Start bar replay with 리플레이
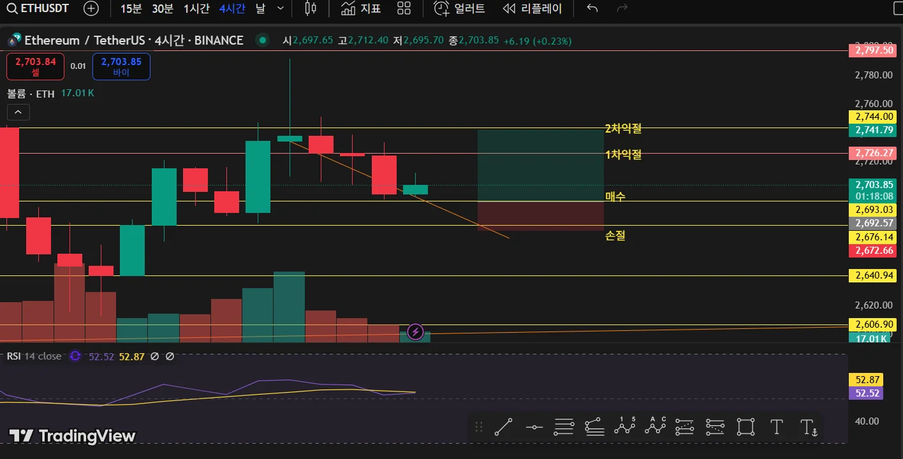Screen dimensions: 903x459 point(532,8)
